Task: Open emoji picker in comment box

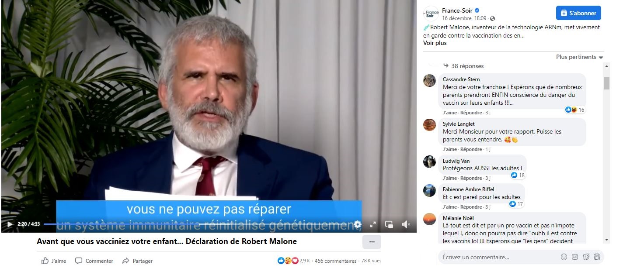Action: [x=564, y=257]
